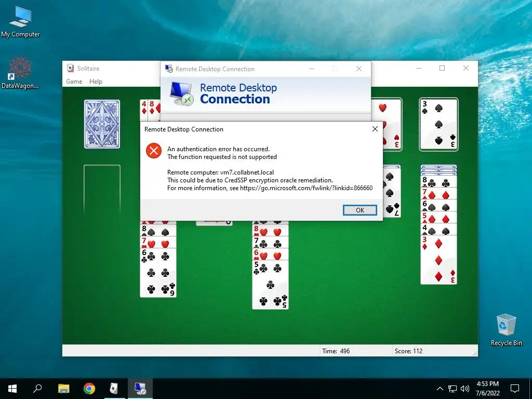The height and width of the screenshot is (399, 532).
Task: Click the Solitaire stock deck card back
Action: click(102, 124)
